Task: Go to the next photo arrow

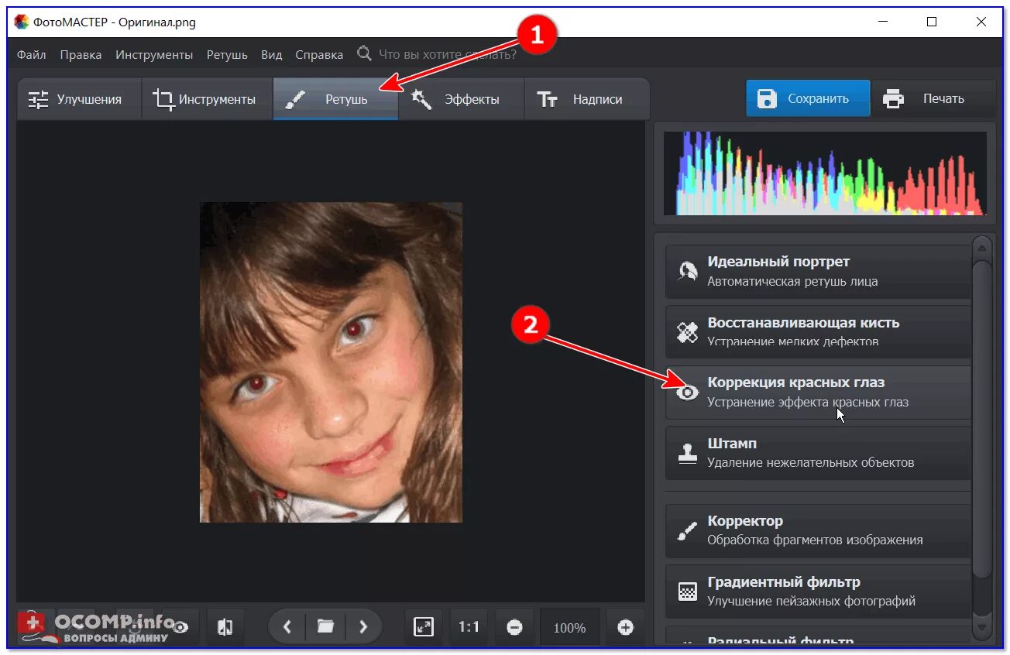Action: pos(363,627)
